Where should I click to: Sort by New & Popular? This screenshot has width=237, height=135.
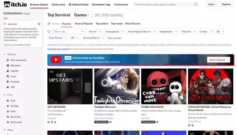pyautogui.click(x=84, y=24)
